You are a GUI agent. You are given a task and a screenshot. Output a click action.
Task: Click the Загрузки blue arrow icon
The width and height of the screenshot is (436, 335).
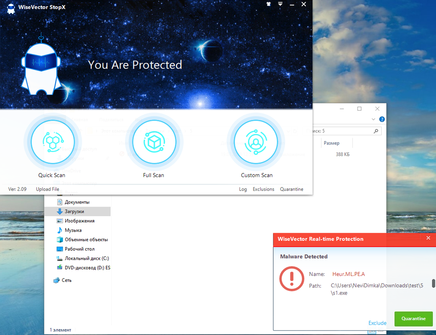pyautogui.click(x=59, y=211)
